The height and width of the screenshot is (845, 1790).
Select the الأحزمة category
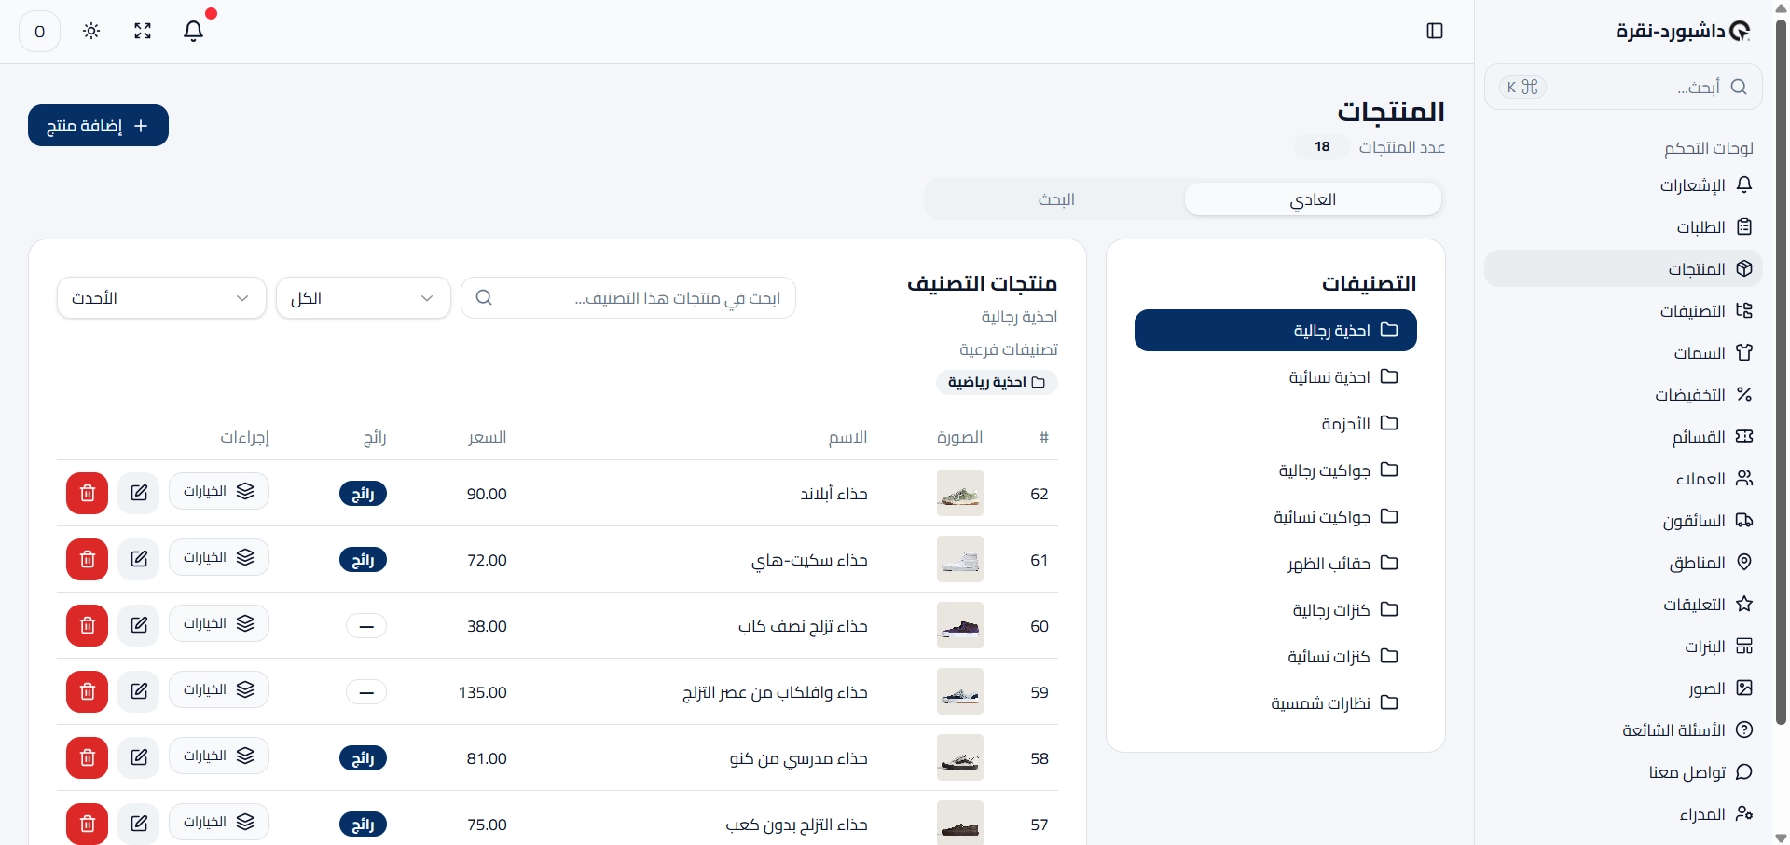1275,424
